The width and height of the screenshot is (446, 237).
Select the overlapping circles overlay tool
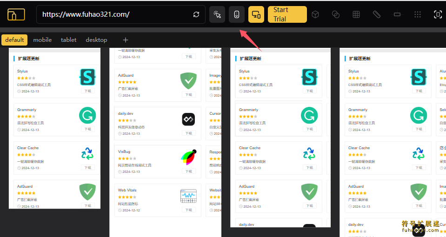point(336,14)
